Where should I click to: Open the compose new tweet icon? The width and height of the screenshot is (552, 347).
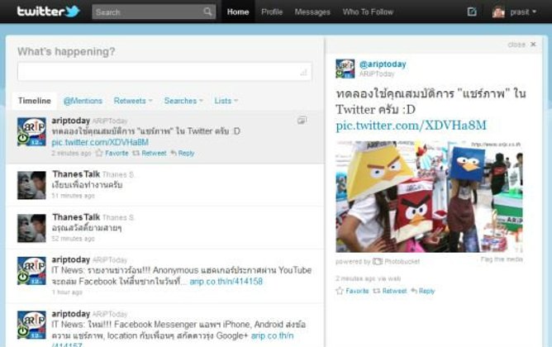point(472,12)
